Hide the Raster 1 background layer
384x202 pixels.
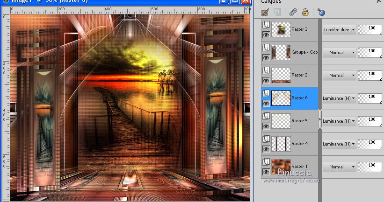266,172
